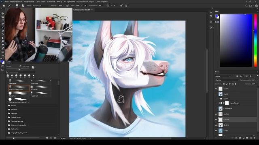
Task: Select the Move tool in the left toolbar
Action: click(x=3, y=13)
